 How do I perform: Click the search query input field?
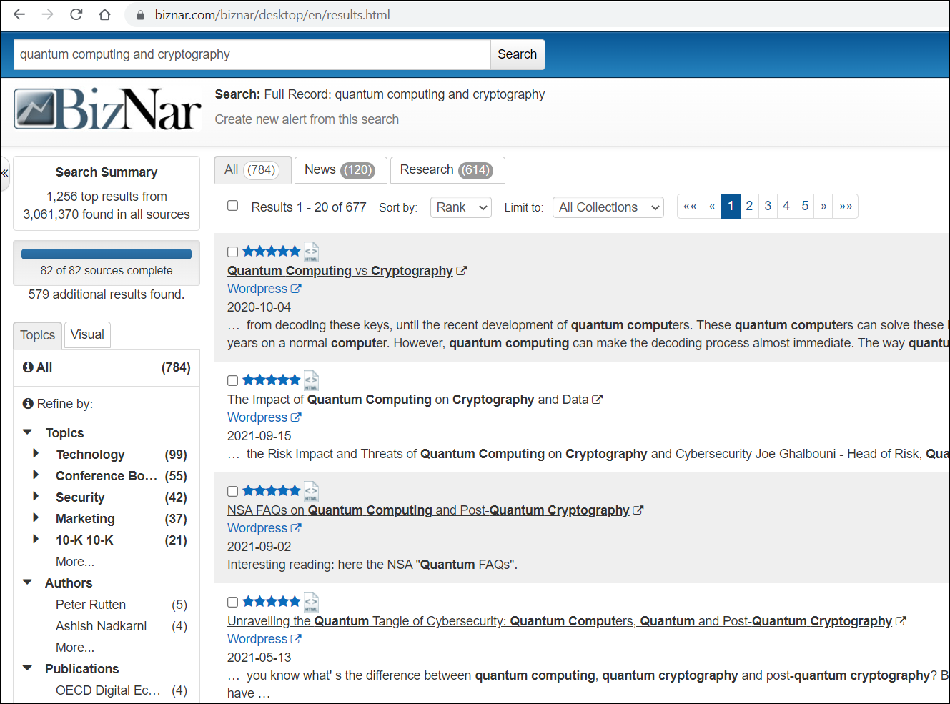pos(252,54)
